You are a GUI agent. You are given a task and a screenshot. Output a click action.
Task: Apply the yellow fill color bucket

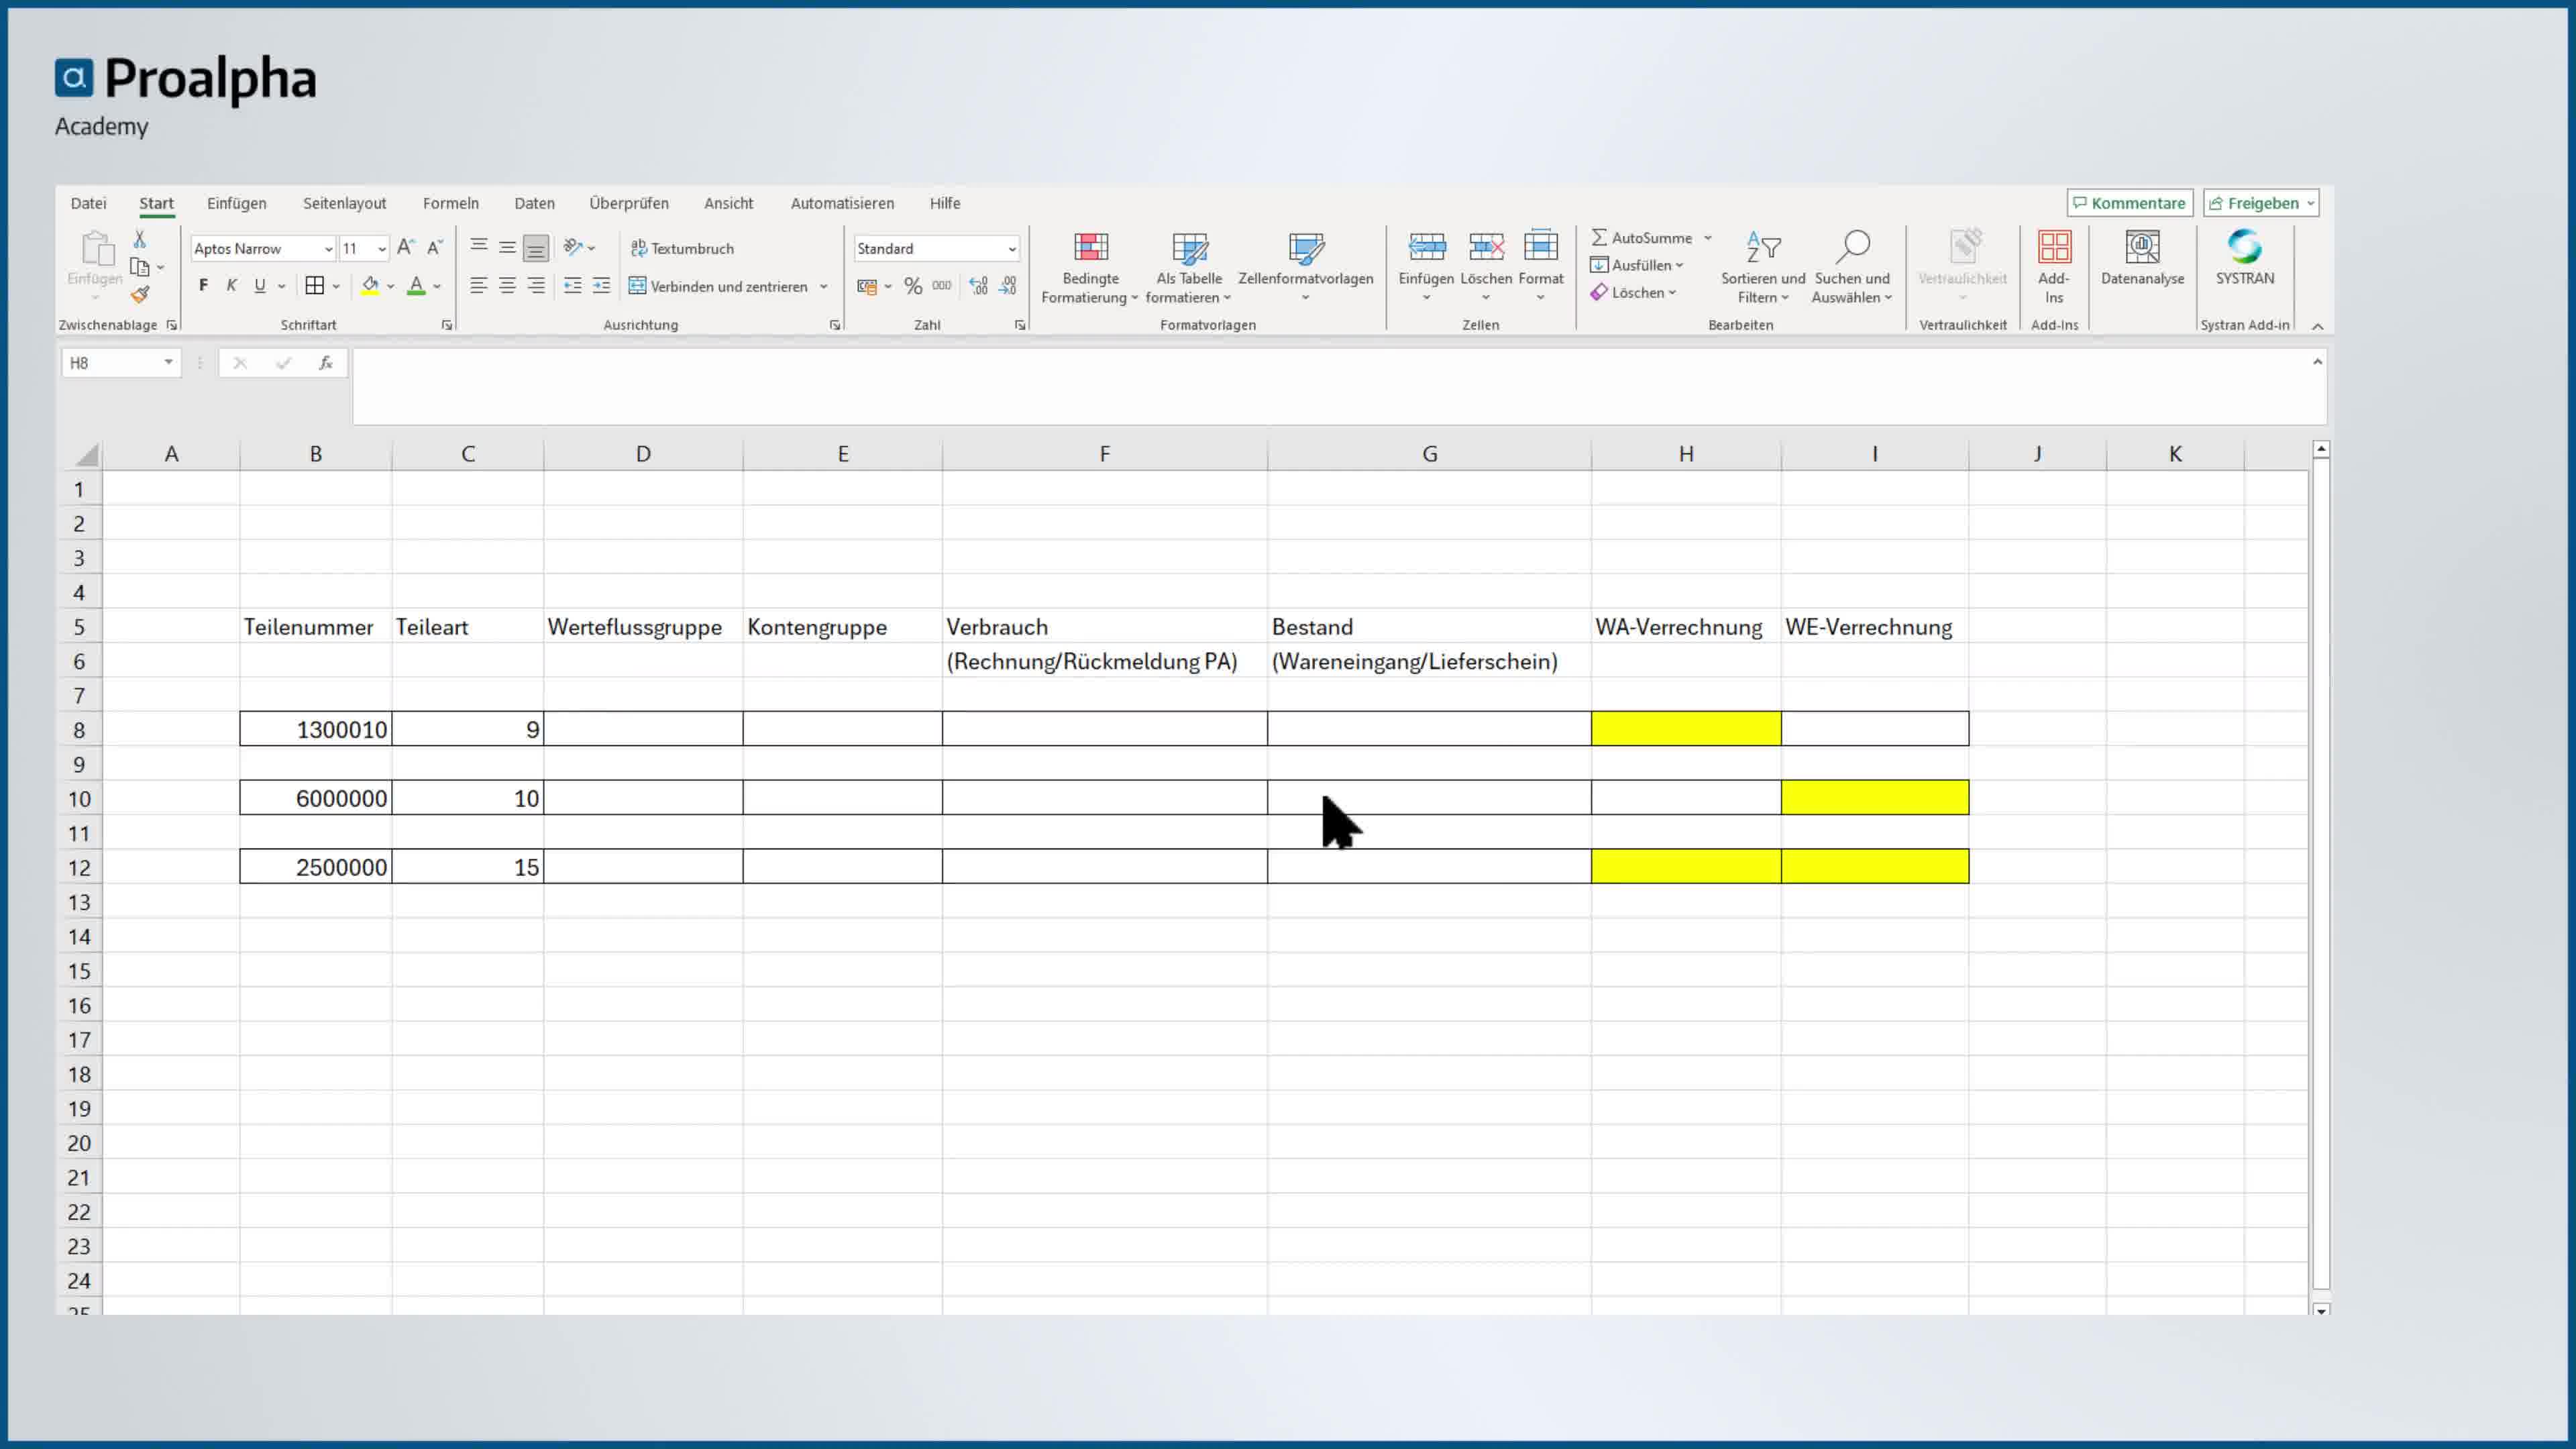click(x=371, y=286)
